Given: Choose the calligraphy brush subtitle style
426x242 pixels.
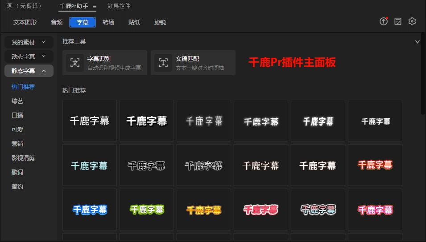Looking at the screenshot, I should click(x=204, y=165).
